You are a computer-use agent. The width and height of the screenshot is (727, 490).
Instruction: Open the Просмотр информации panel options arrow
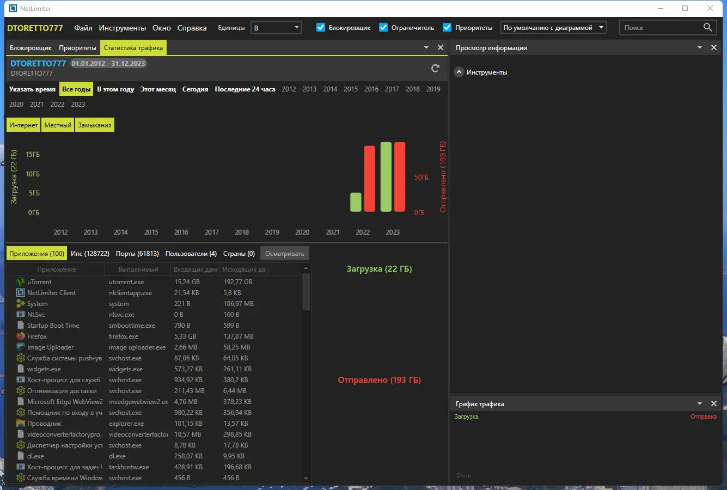700,47
